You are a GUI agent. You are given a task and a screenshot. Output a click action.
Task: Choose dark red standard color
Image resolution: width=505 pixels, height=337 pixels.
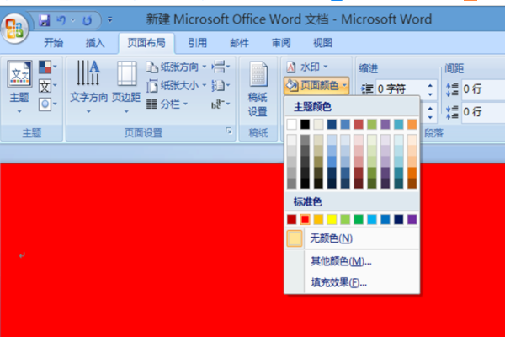tap(292, 219)
